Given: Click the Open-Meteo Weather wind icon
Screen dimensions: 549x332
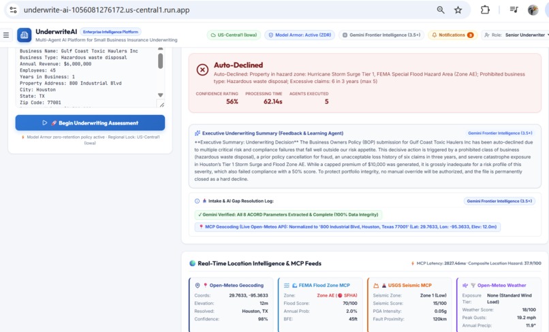Looking at the screenshot, I should tap(465, 286).
